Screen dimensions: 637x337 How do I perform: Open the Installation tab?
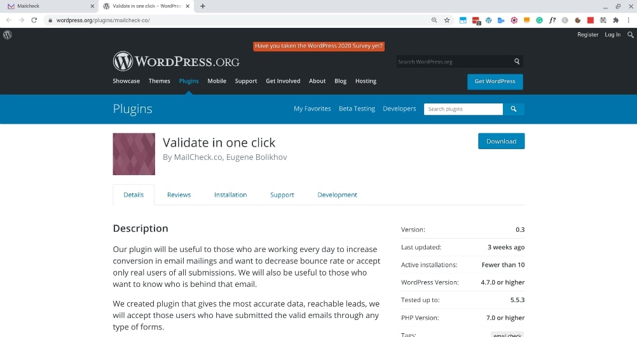[x=230, y=195]
